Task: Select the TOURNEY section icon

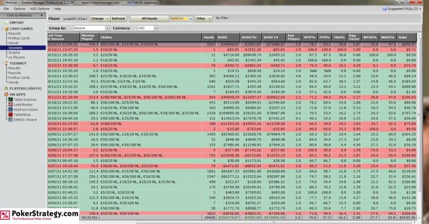Action: (6, 63)
